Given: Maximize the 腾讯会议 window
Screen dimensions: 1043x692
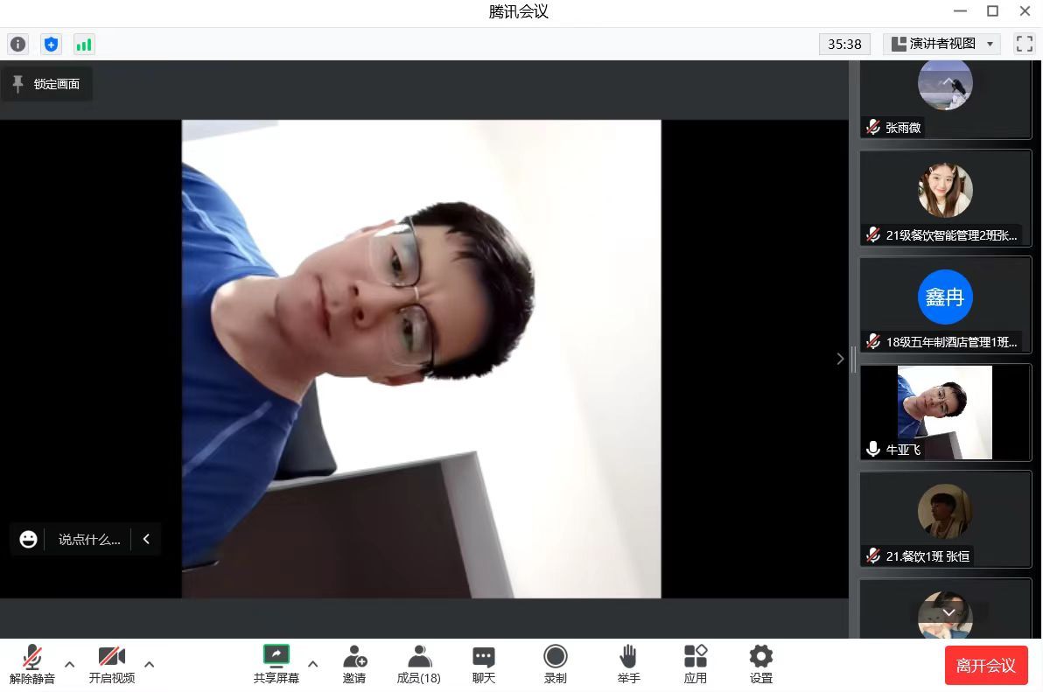Looking at the screenshot, I should coord(992,10).
